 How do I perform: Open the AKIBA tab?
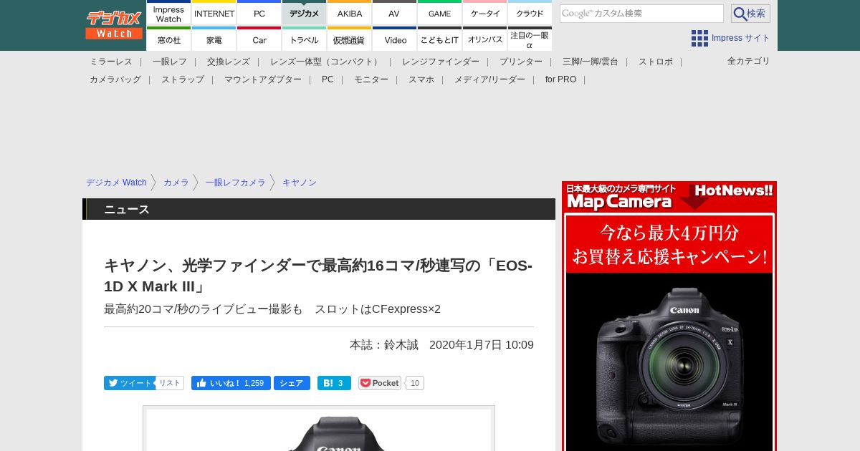coord(350,14)
